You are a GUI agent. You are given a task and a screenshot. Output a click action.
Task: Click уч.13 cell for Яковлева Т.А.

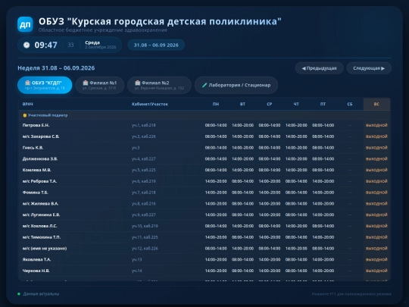click(x=137, y=260)
